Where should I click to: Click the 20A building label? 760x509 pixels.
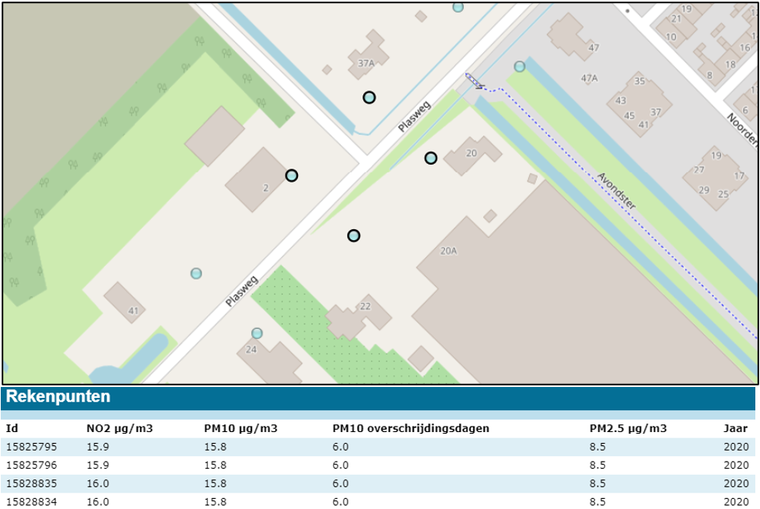tap(448, 251)
